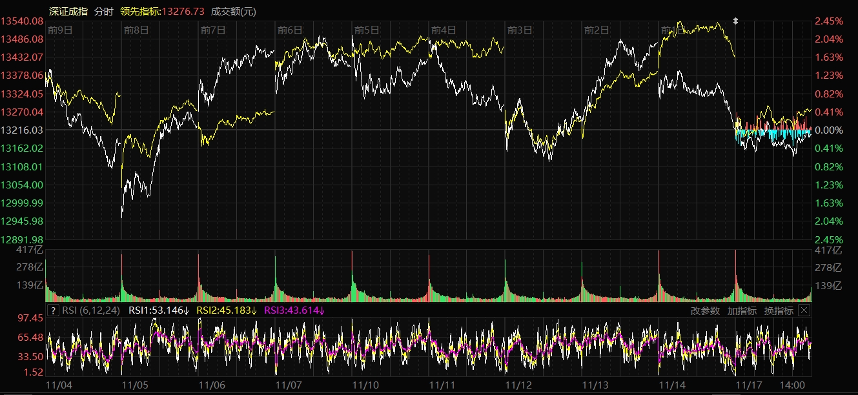Select the 前5日 day marker
This screenshot has width=858, height=395.
click(367, 30)
